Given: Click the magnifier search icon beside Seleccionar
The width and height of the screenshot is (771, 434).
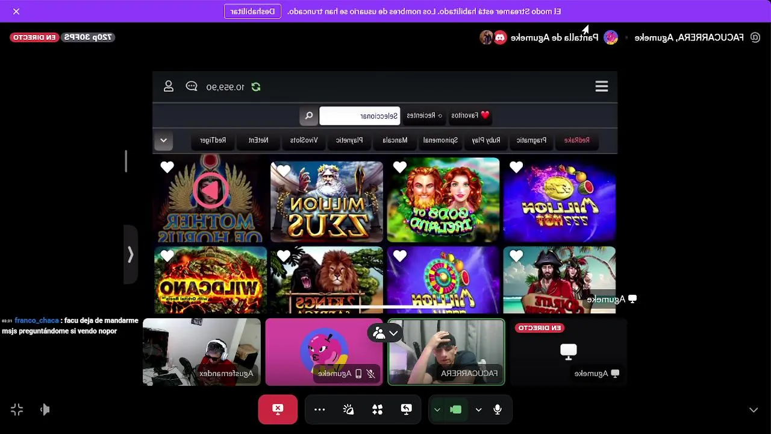Looking at the screenshot, I should pos(309,116).
